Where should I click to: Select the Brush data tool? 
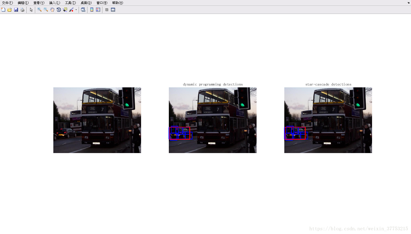(71, 10)
